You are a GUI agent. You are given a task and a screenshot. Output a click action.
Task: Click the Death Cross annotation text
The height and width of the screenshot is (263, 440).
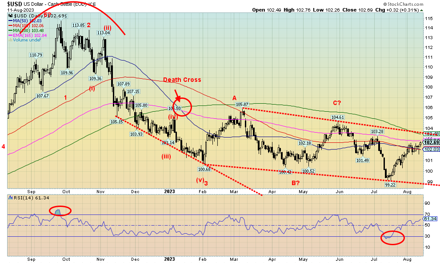click(182, 80)
